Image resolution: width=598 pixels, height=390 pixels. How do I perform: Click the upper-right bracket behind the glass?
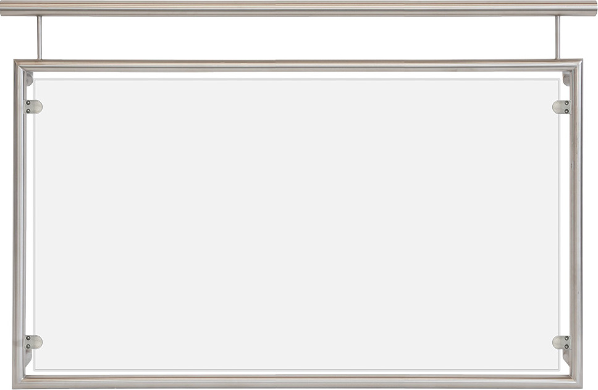point(566,79)
